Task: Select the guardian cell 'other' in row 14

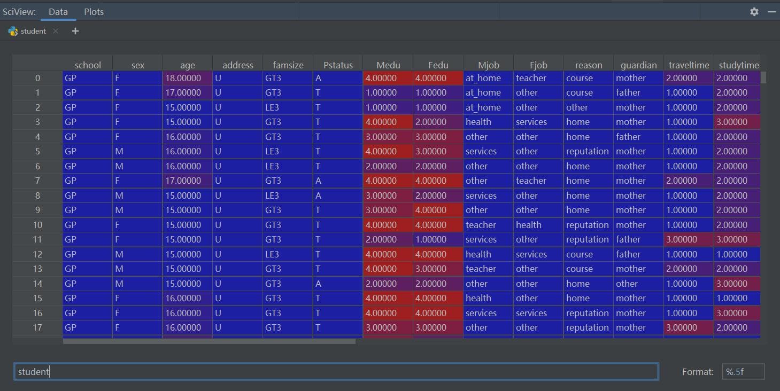Action: point(638,284)
